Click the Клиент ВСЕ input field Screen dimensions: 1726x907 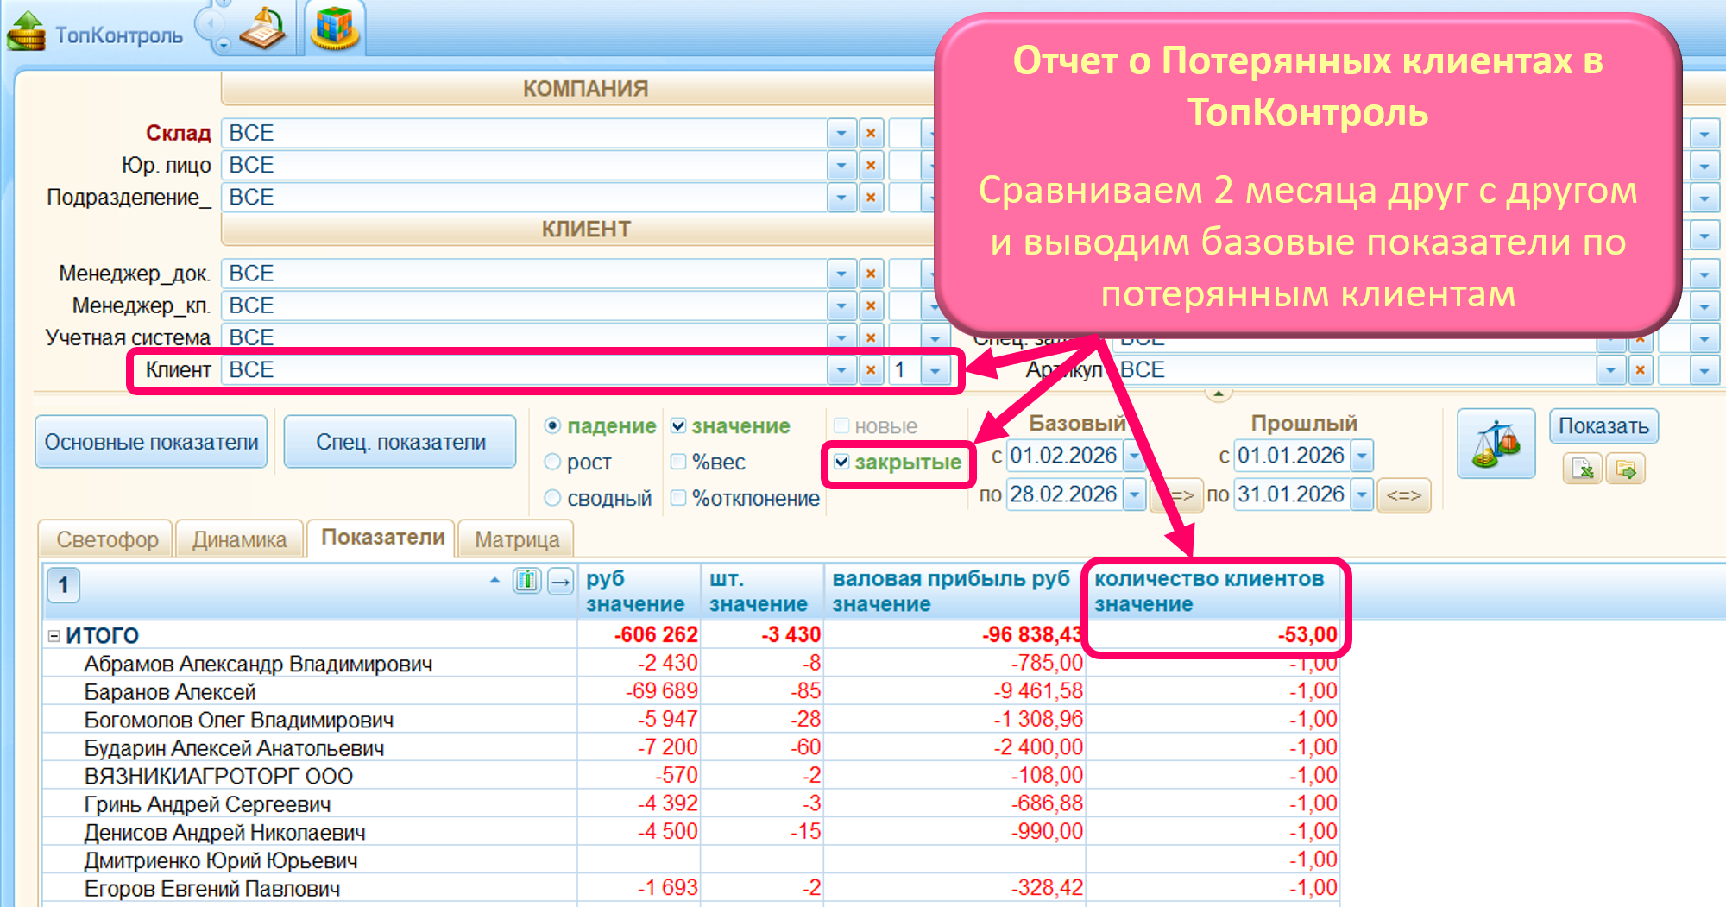pos(525,370)
